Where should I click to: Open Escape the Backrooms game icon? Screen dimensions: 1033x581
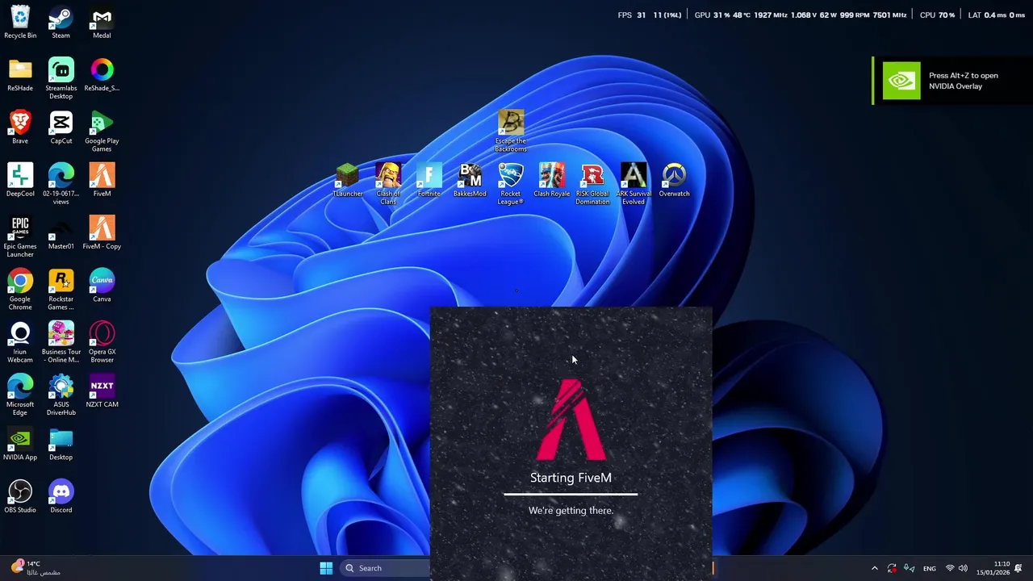[511, 131]
